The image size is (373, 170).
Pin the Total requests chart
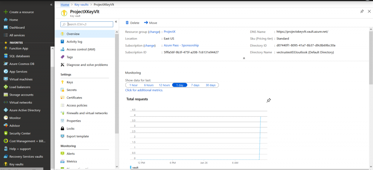click(x=268, y=100)
